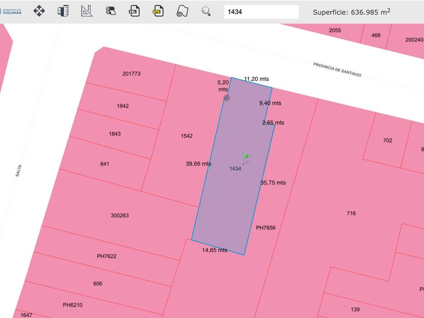Select parcel 841
424x318 pixels.
[x=104, y=164]
